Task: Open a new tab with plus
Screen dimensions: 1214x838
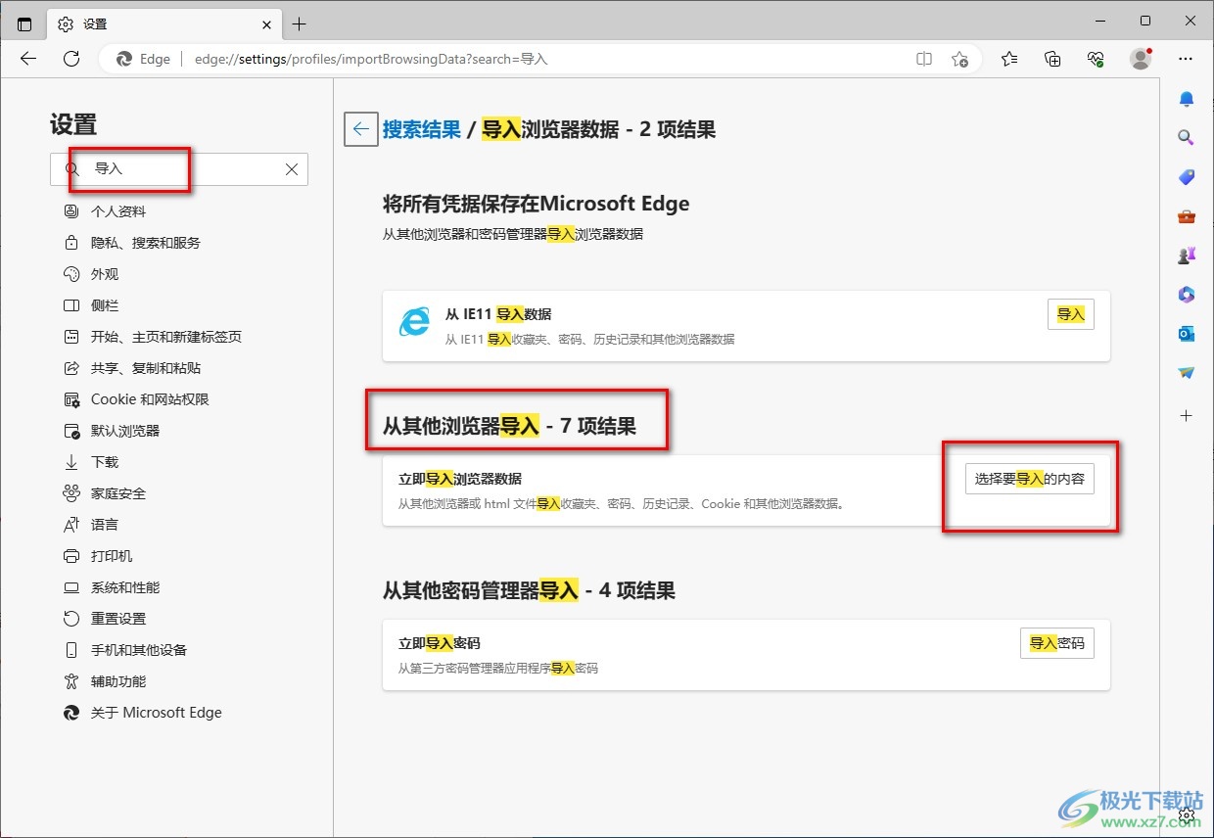Action: coord(300,23)
